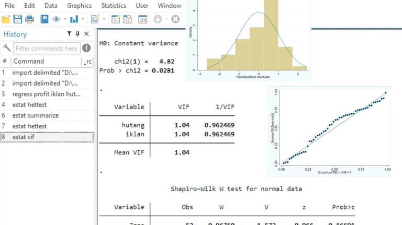Click the Print icon

[29, 19]
